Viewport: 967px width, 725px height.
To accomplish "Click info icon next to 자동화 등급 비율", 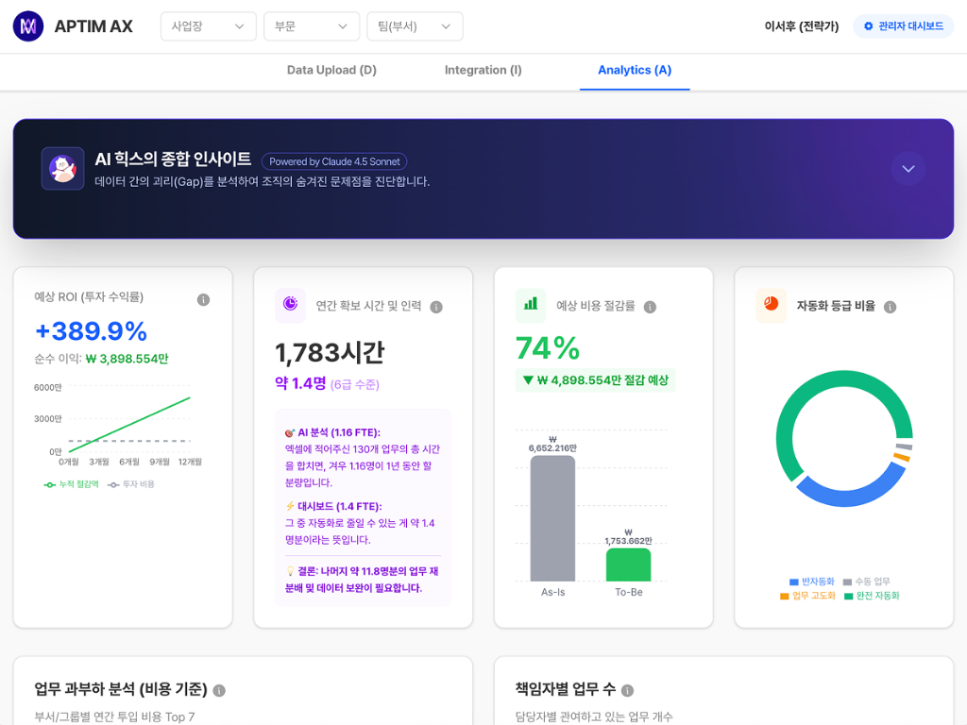I will [890, 307].
